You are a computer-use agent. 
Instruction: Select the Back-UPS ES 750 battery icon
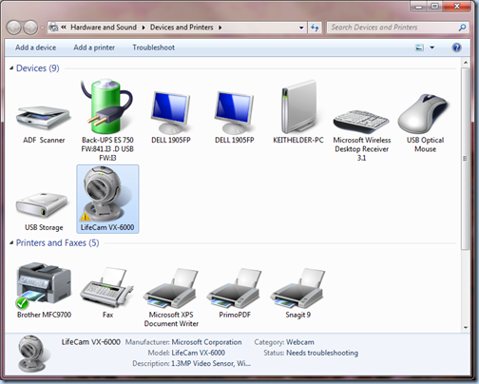pyautogui.click(x=107, y=106)
